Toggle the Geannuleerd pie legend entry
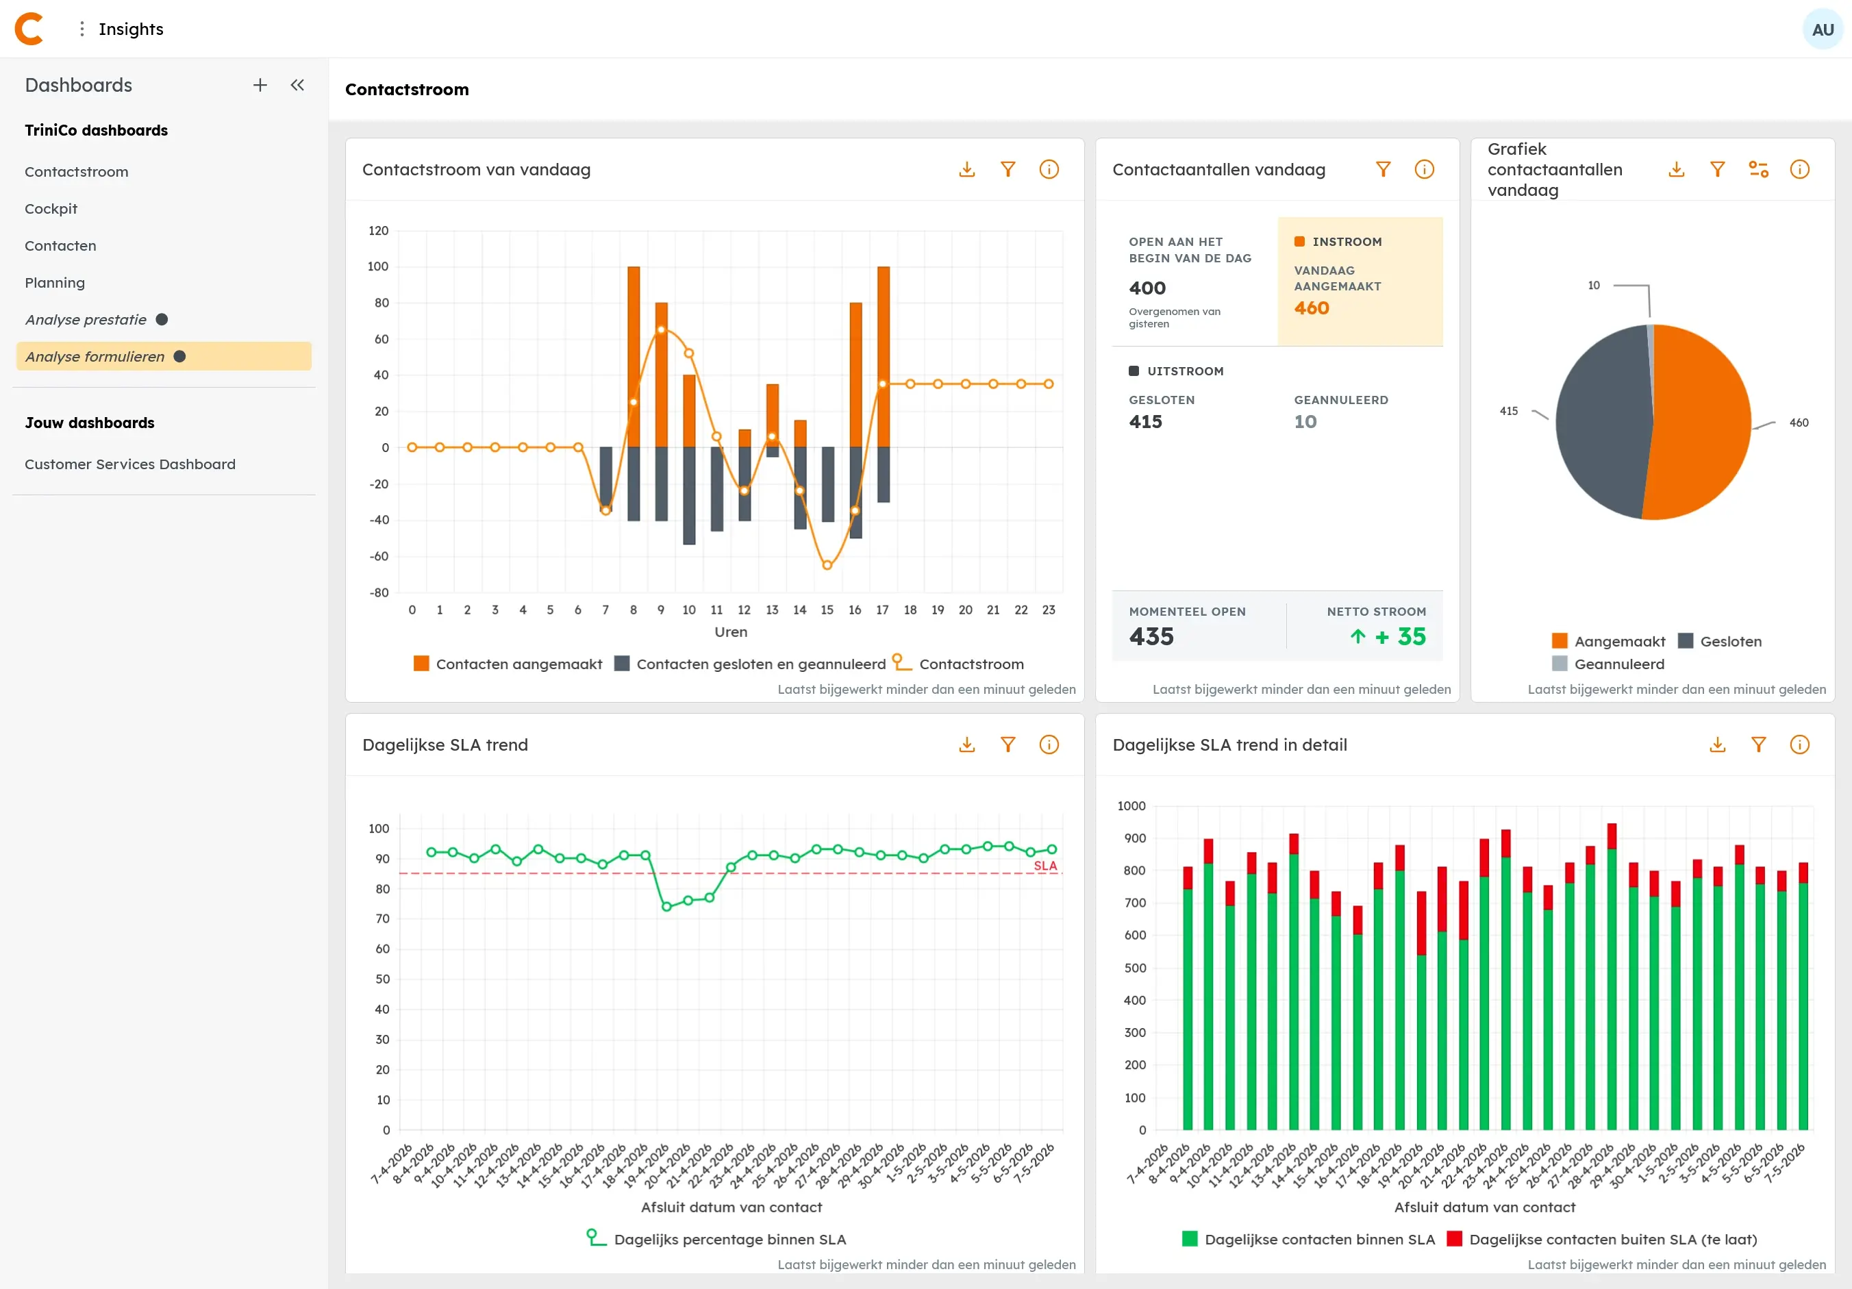 point(1608,664)
